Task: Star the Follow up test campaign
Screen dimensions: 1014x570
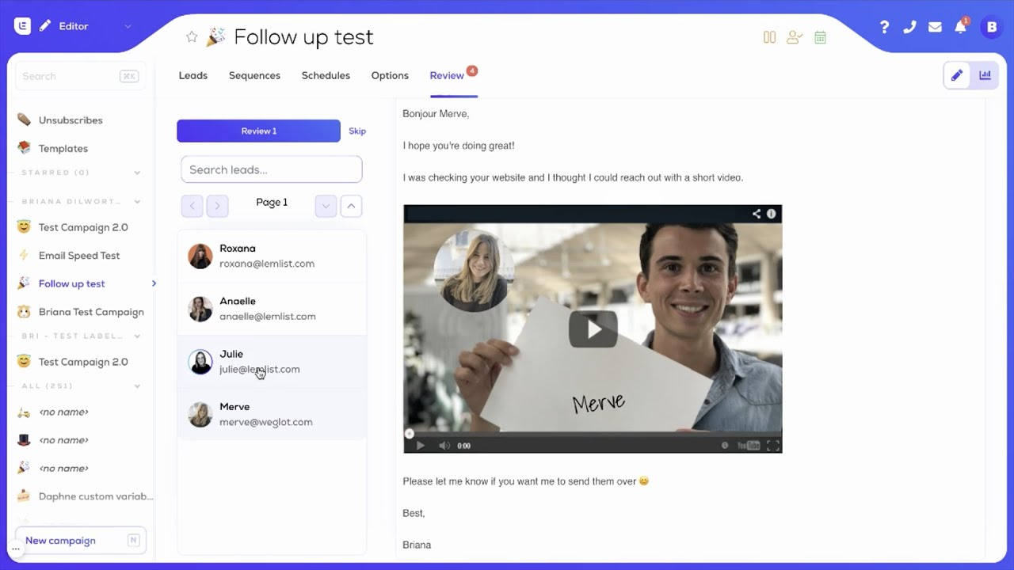Action: (191, 37)
